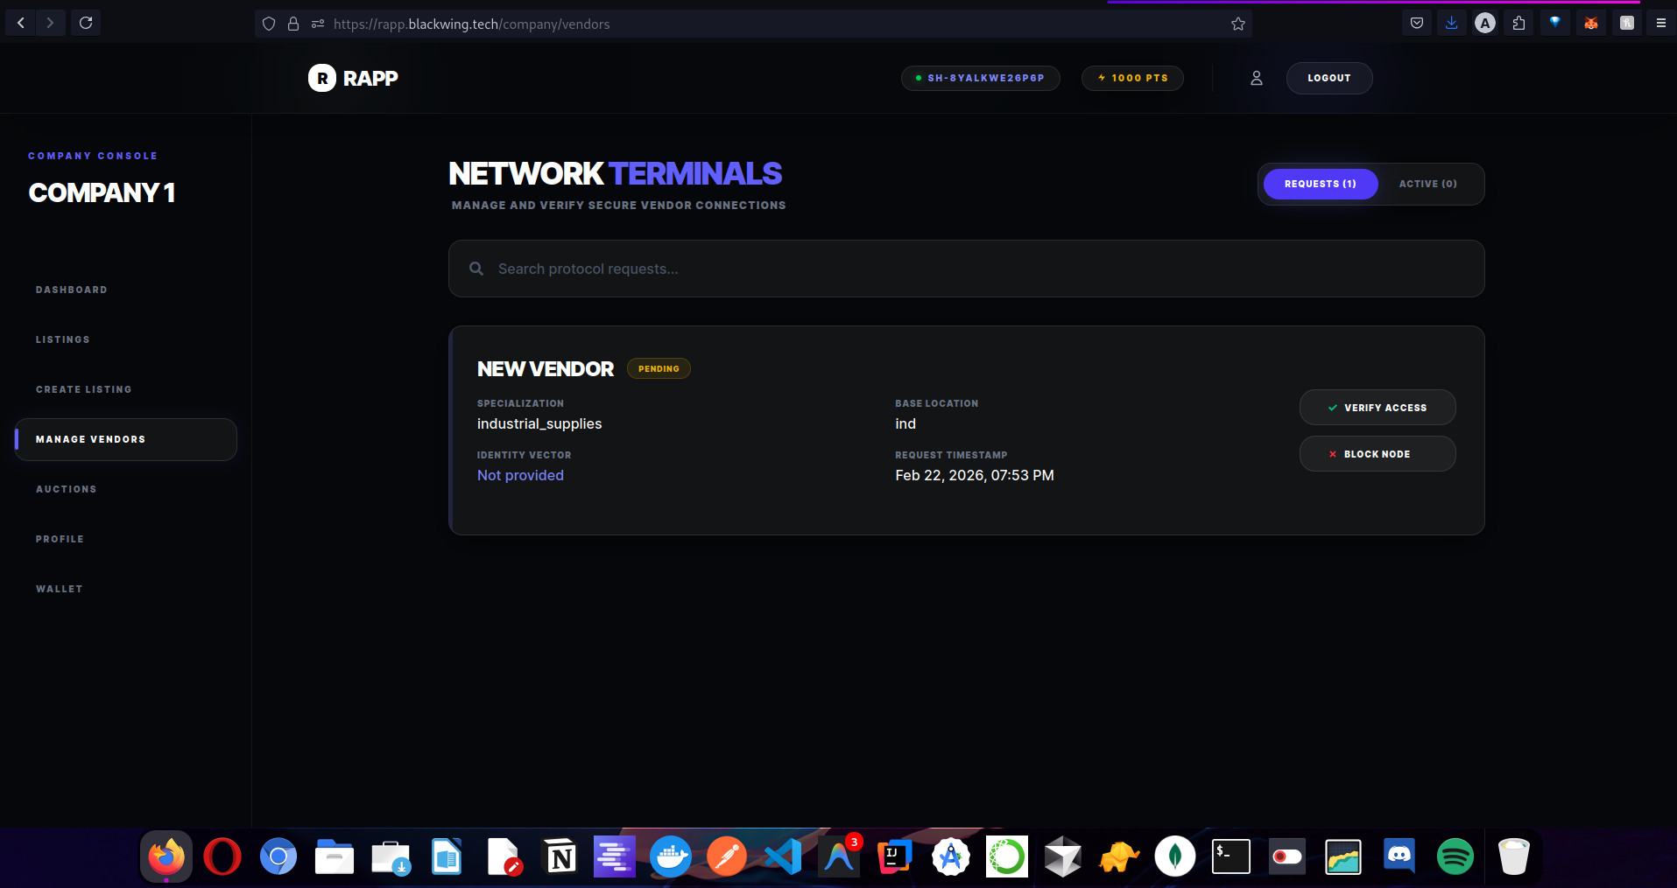Open the Pocket save icon

point(1417,23)
